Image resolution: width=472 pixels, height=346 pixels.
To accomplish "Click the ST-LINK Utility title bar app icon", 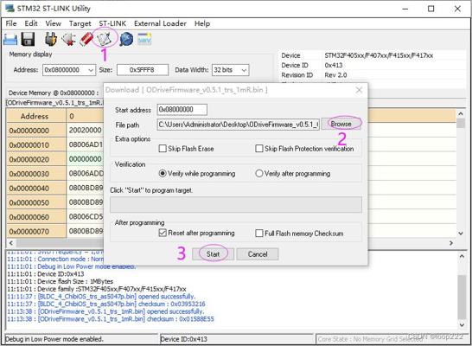I will click(10, 8).
